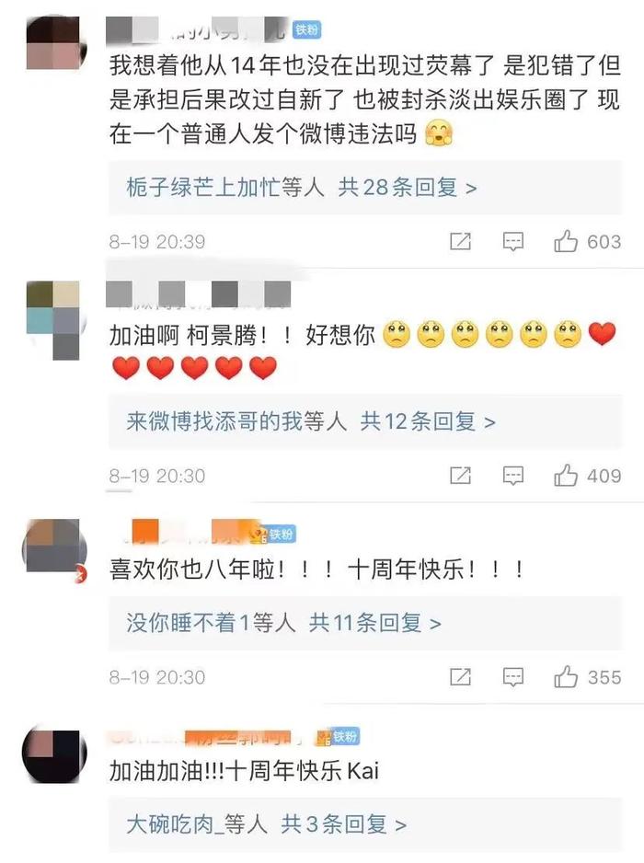The height and width of the screenshot is (863, 644).
Task: Reply to the 加油啊 柯景腾 comment
Action: (513, 476)
